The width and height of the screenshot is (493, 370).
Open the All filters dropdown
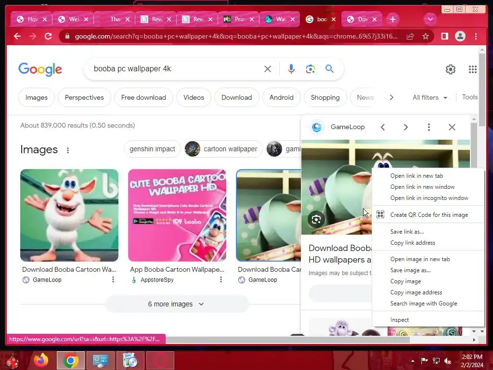tap(429, 97)
